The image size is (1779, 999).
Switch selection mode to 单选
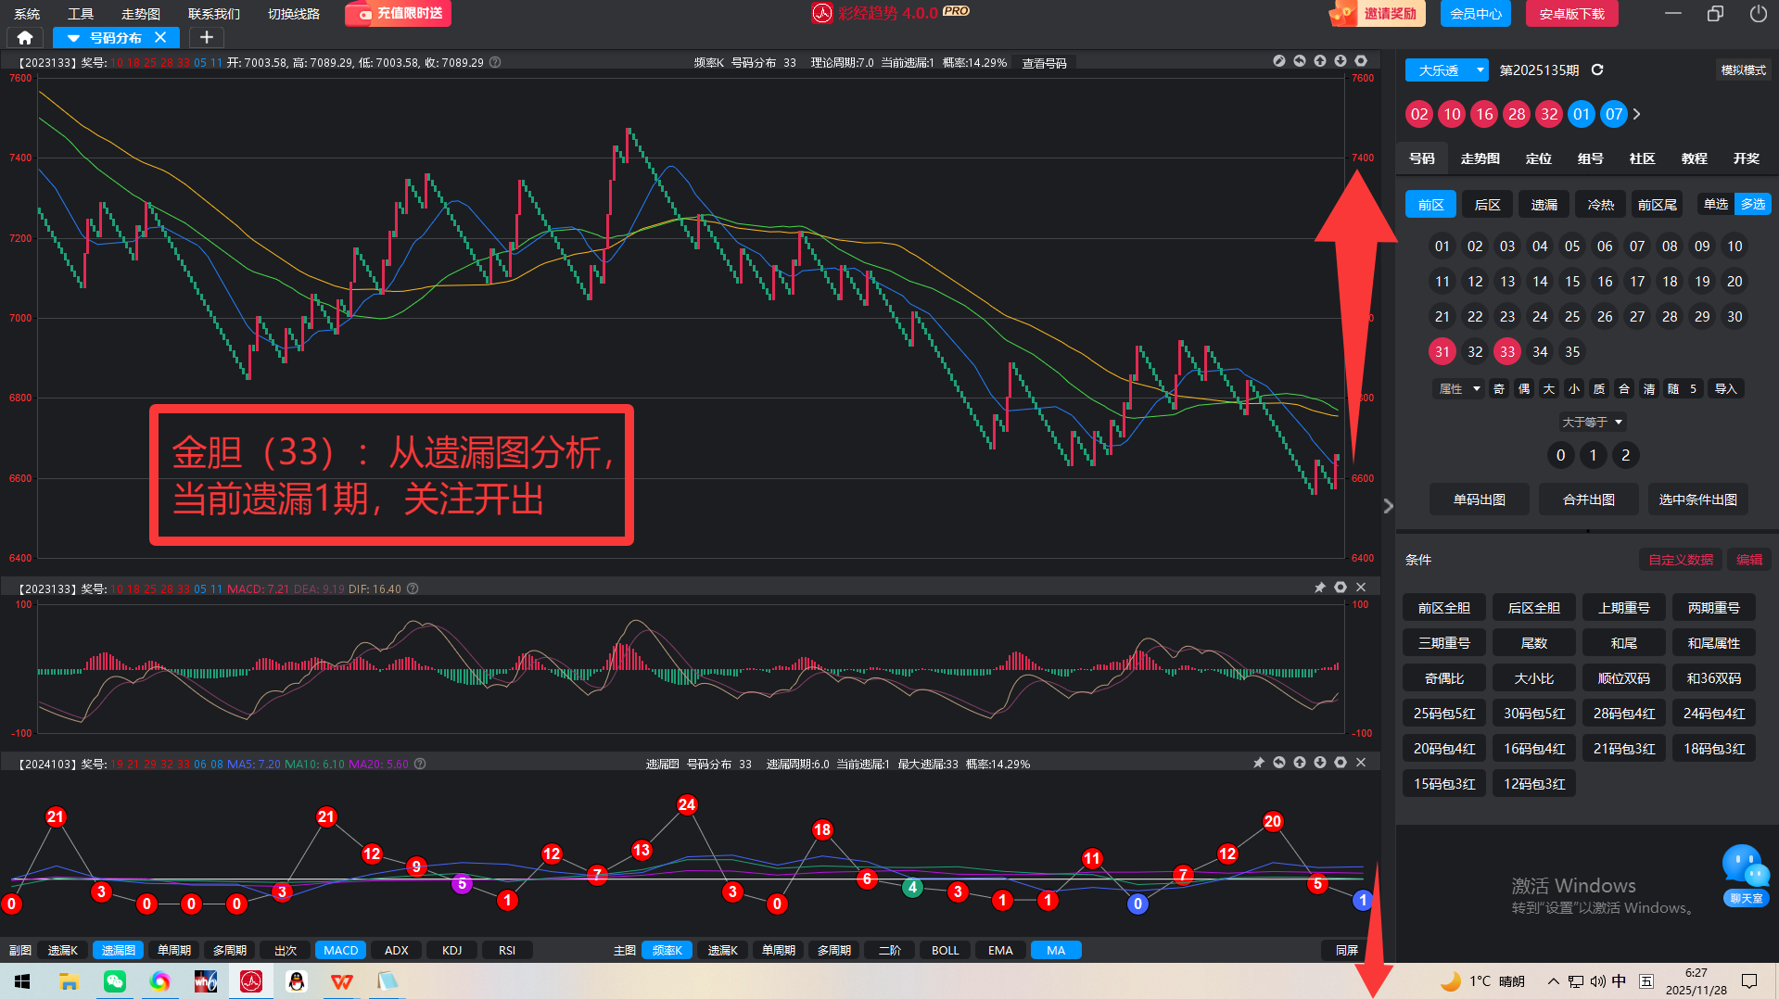point(1716,204)
